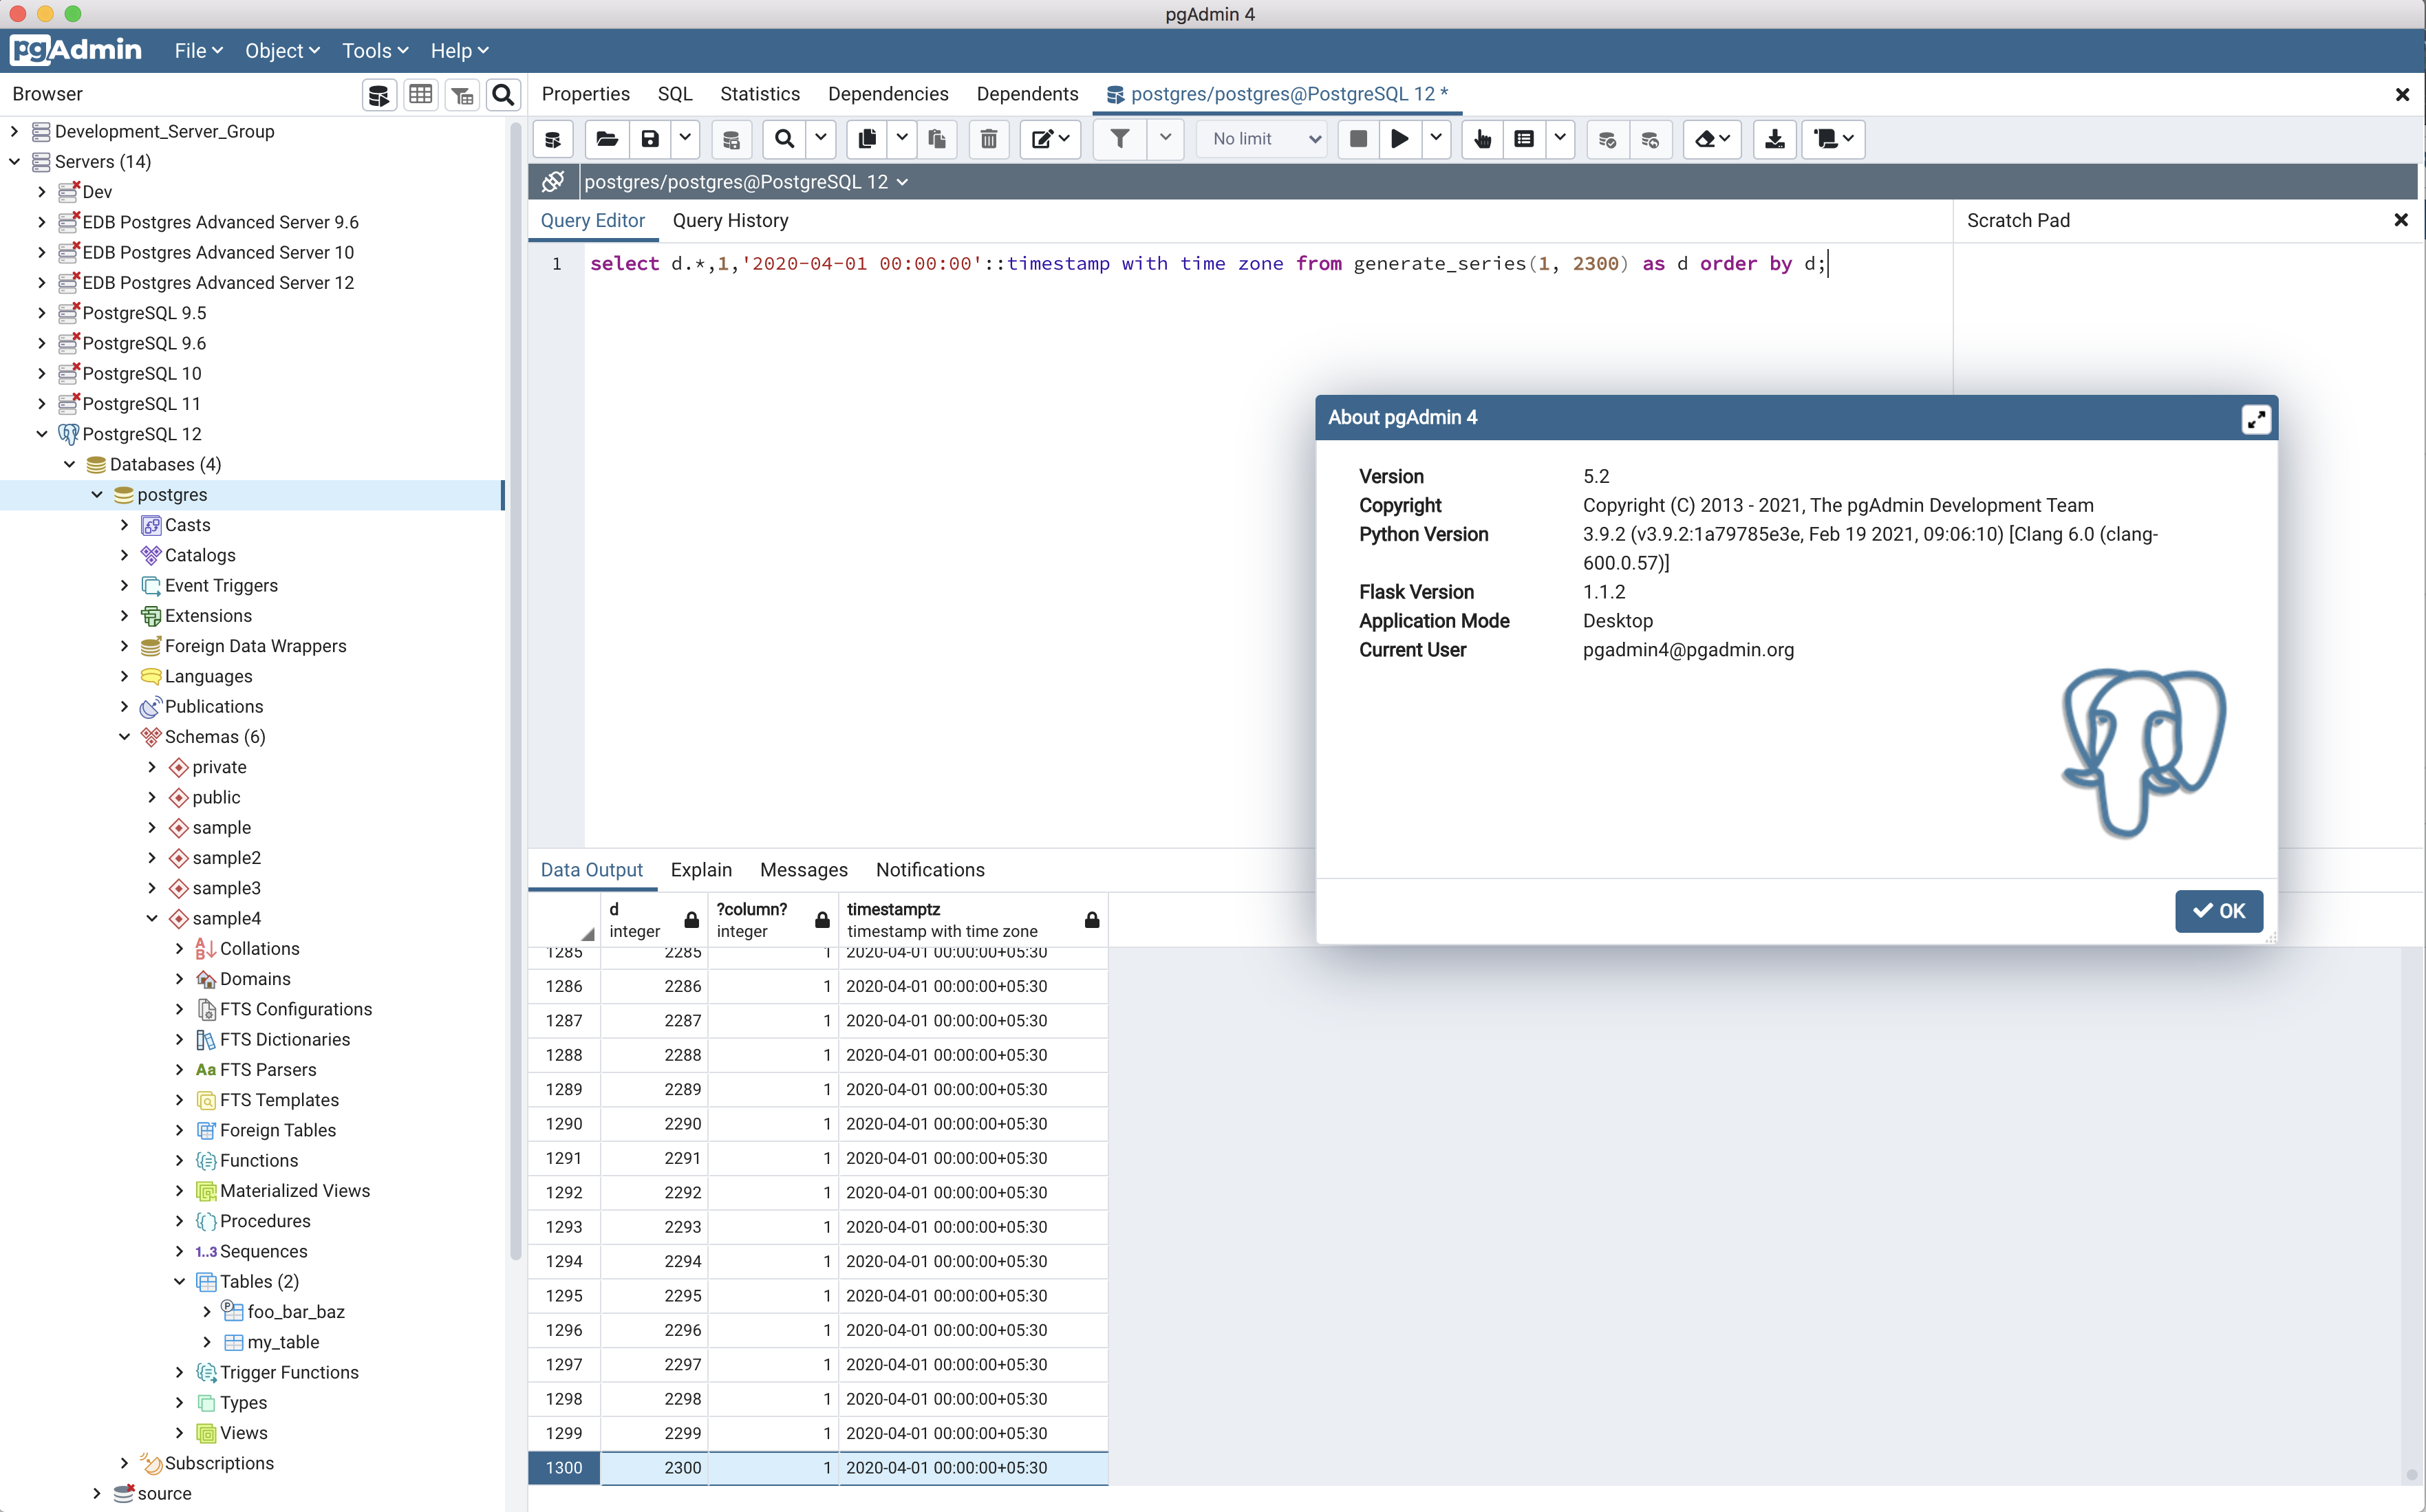Expand the PostgreSQL 11 server node
The width and height of the screenshot is (2426, 1512).
coord(41,404)
